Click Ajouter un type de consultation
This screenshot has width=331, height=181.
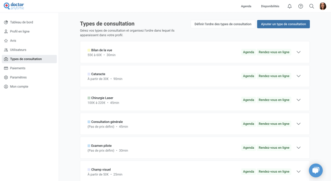coord(283,24)
